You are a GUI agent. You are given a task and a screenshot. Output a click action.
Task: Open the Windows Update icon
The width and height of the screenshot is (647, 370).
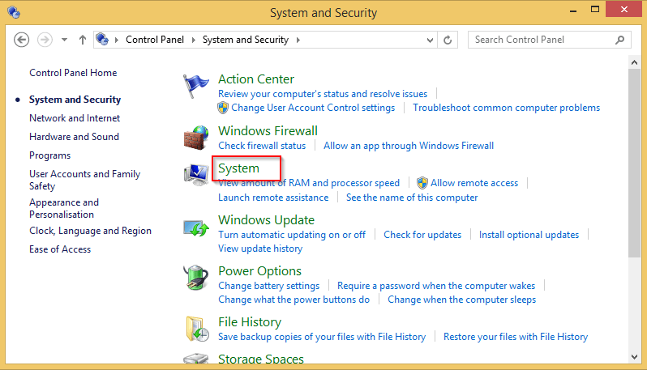click(195, 227)
